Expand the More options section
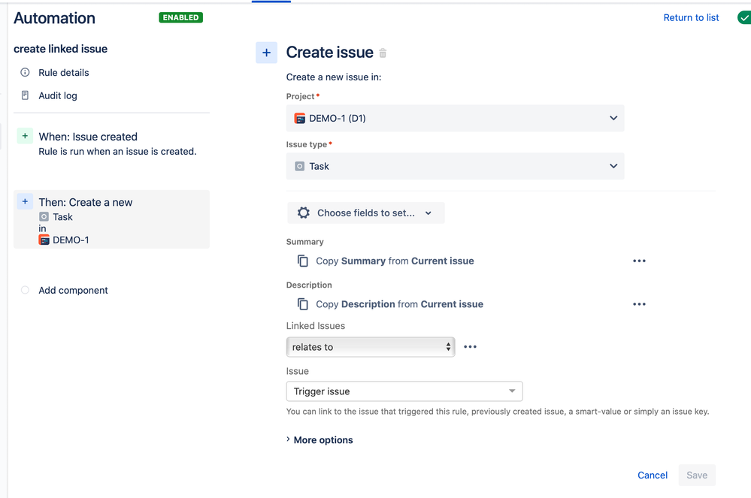The height and width of the screenshot is (498, 751). (319, 439)
